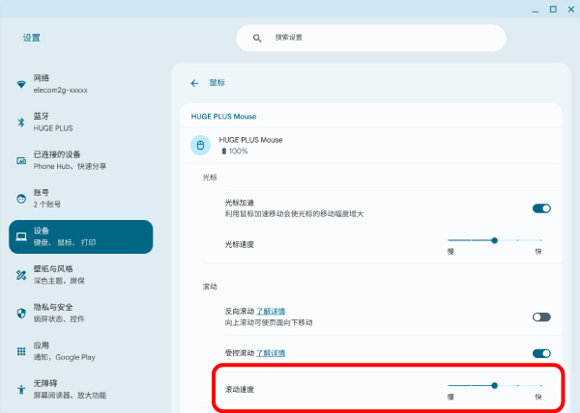Click the apps grid icon beside 应用

pyautogui.click(x=21, y=351)
